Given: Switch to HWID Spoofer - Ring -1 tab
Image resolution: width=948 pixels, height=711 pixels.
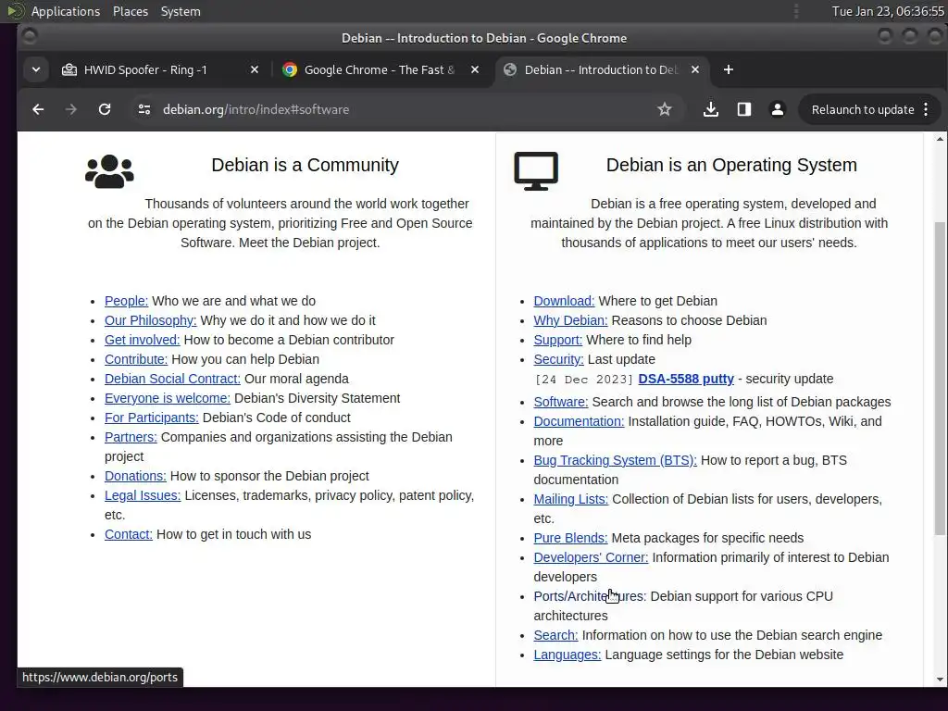Looking at the screenshot, I should [x=160, y=69].
